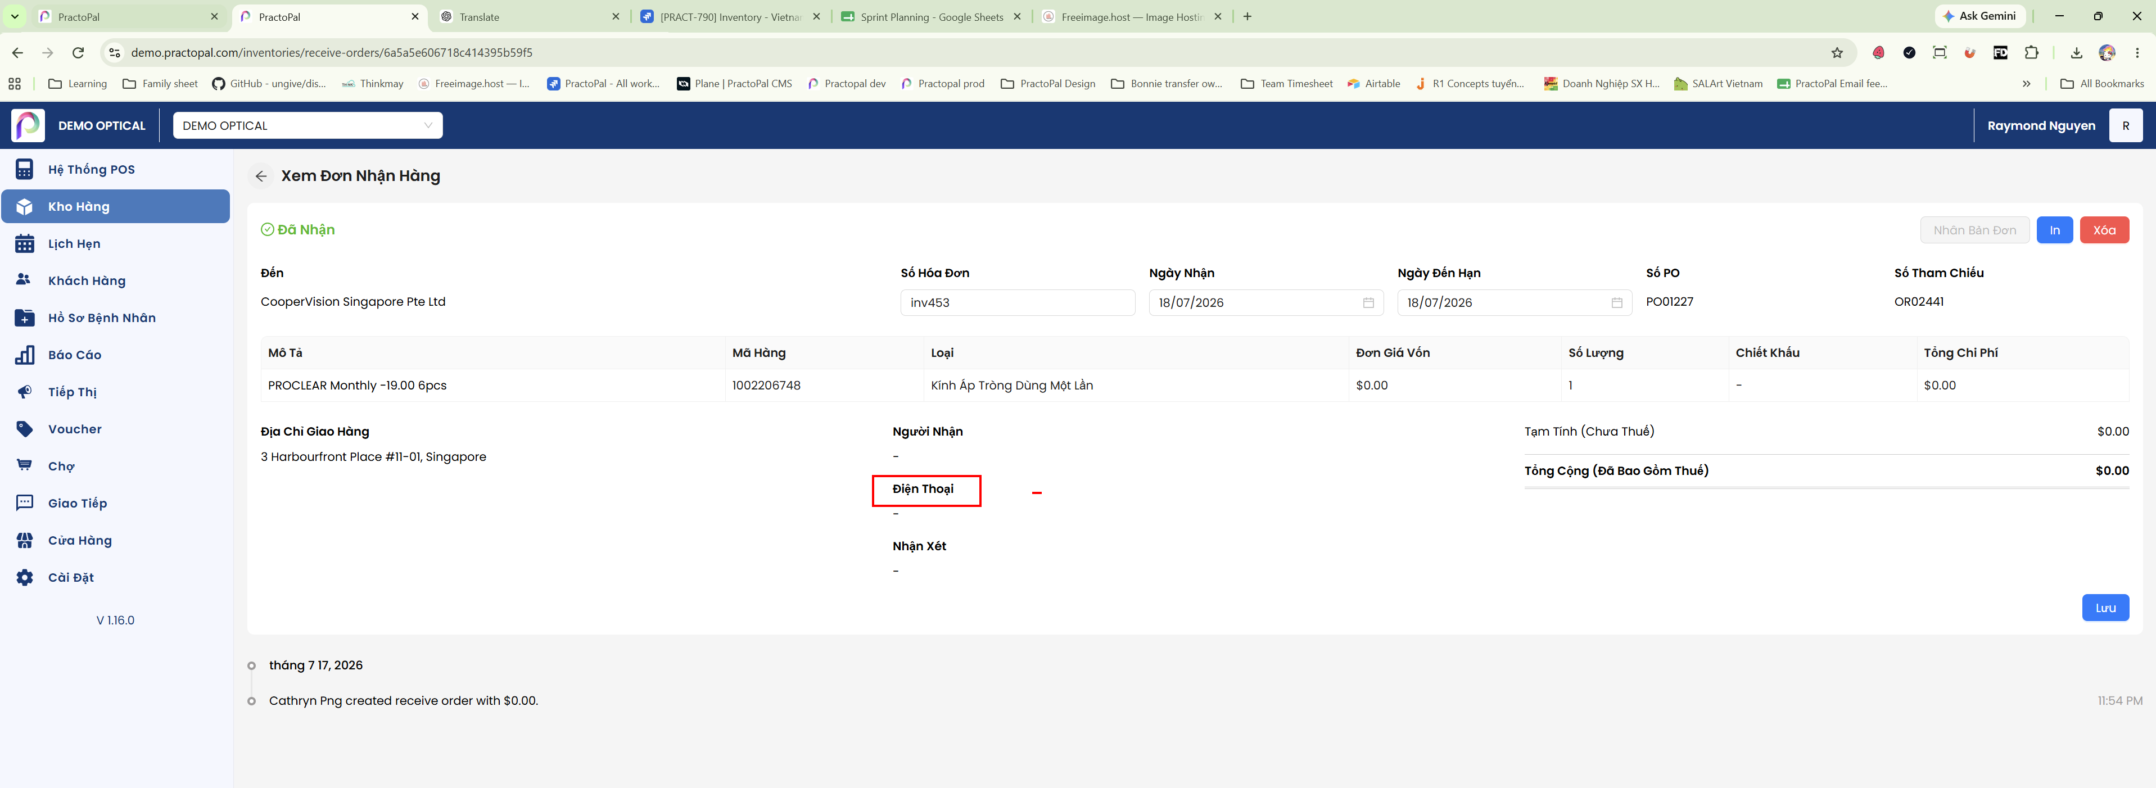Open the Cửa Hàng store icon

(24, 540)
